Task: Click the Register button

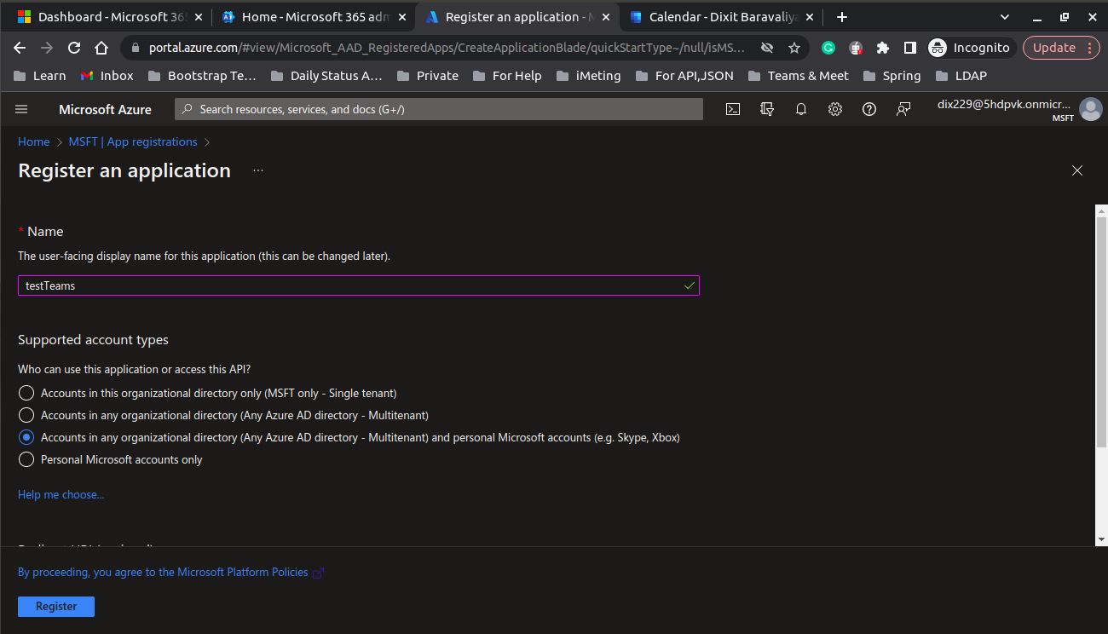Action: point(56,607)
